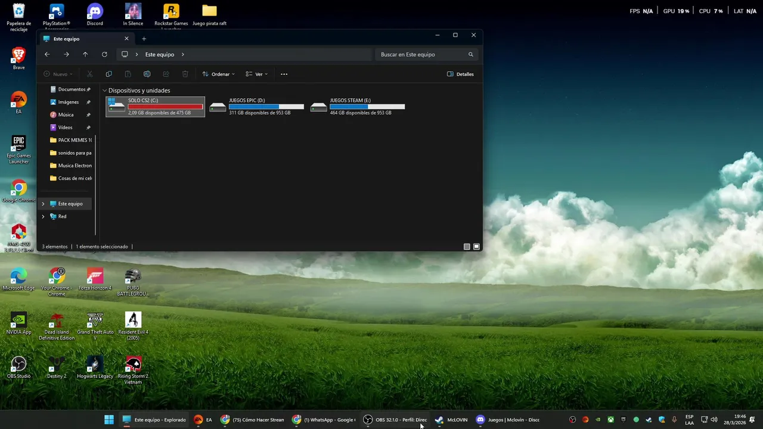Click chevron before Este equipo in address bar
This screenshot has height=429, width=763.
137,54
